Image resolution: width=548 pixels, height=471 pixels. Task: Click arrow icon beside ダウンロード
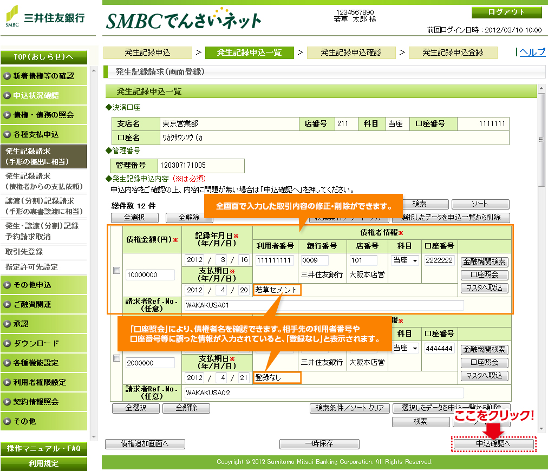[x=7, y=343]
